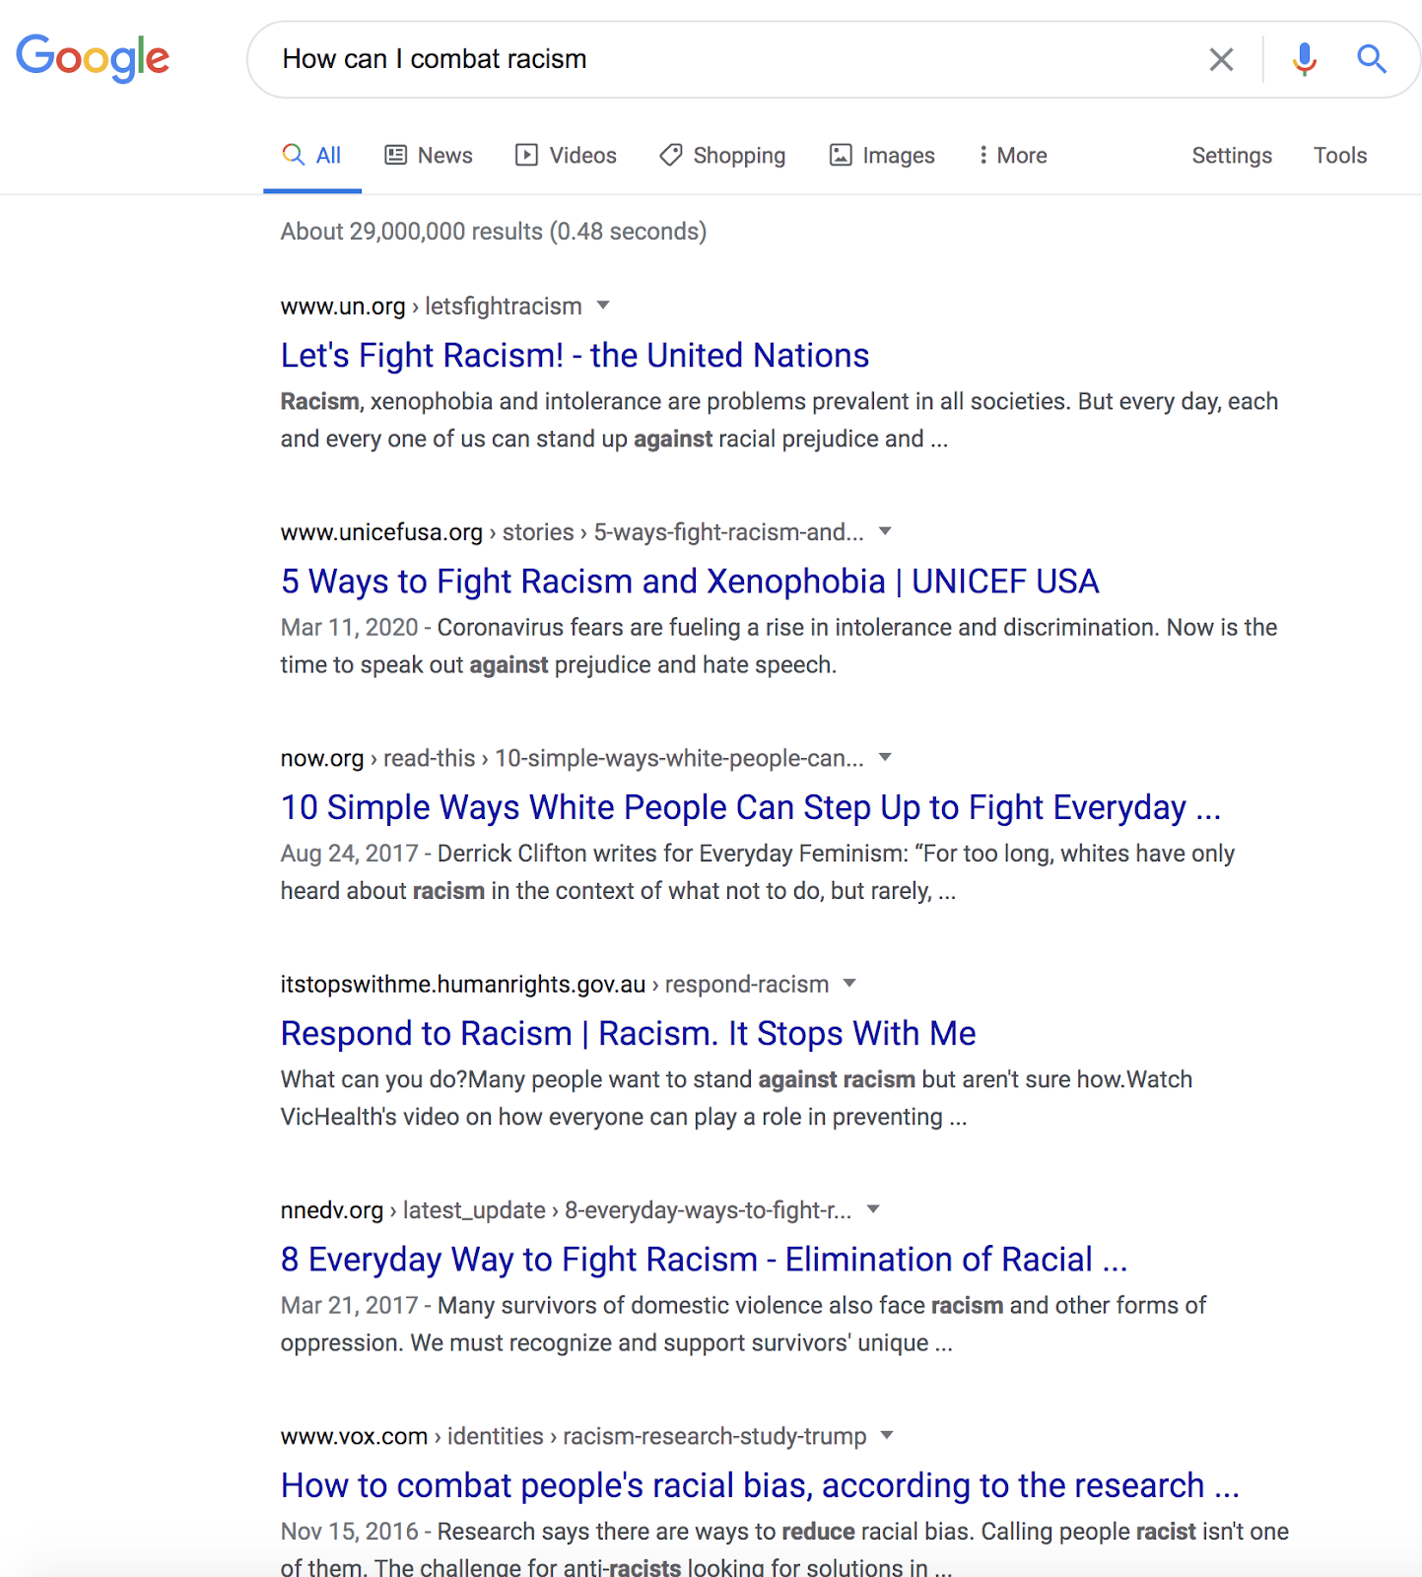
Task: Click the now.org › read-this breadcrumb URL
Action: click(x=572, y=758)
